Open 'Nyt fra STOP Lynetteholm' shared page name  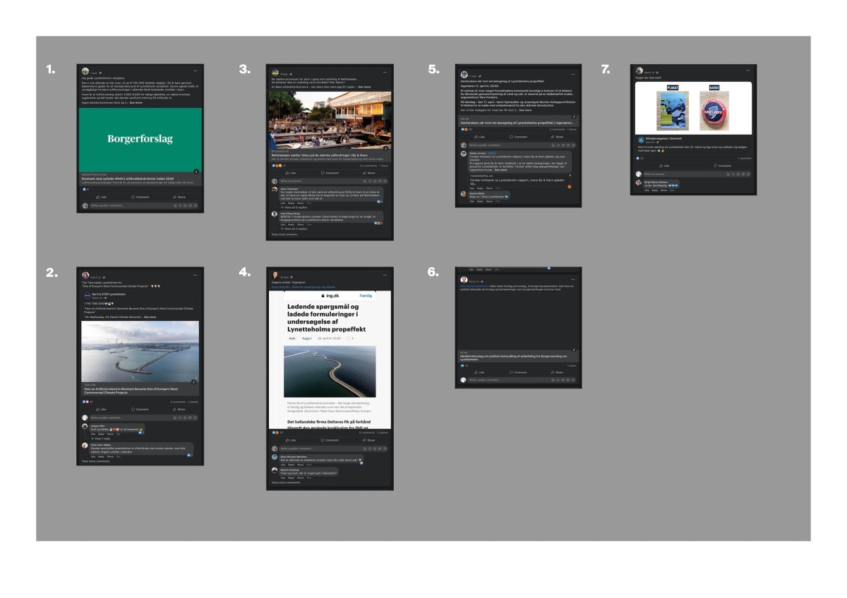coord(109,294)
